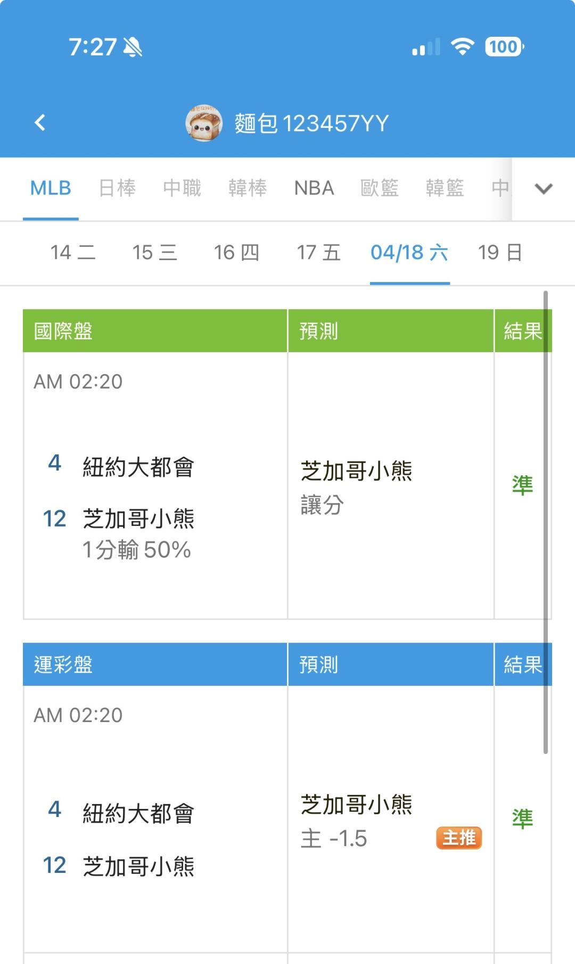The height and width of the screenshot is (964, 575).
Task: Select date 16 四
Action: pos(236,253)
